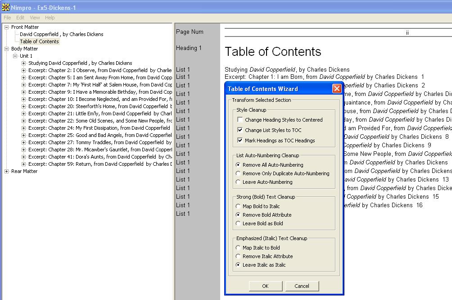
Task: Expand the Excerpt: Chapter 24 node
Action: [24, 128]
